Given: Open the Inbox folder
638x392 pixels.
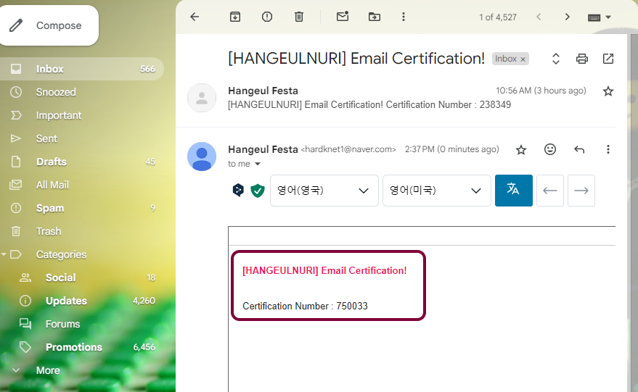Looking at the screenshot, I should (x=81, y=69).
